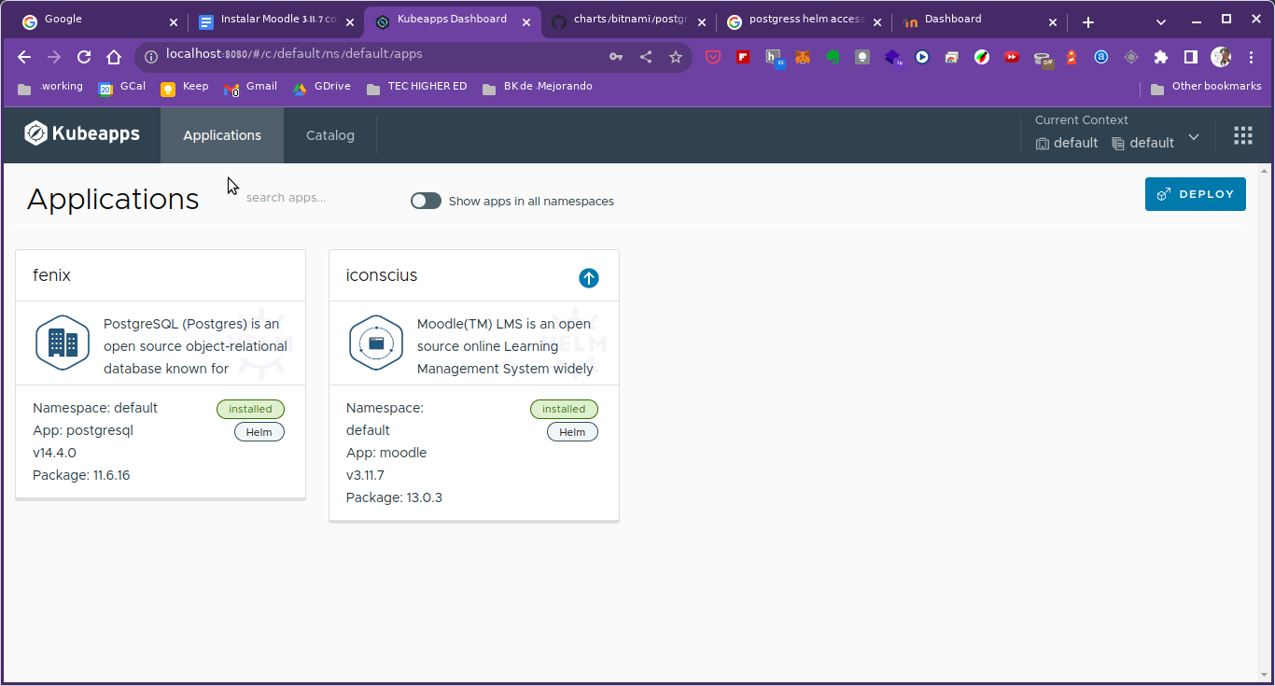Open the .working bookmark folder
The width and height of the screenshot is (1275, 686).
point(50,88)
